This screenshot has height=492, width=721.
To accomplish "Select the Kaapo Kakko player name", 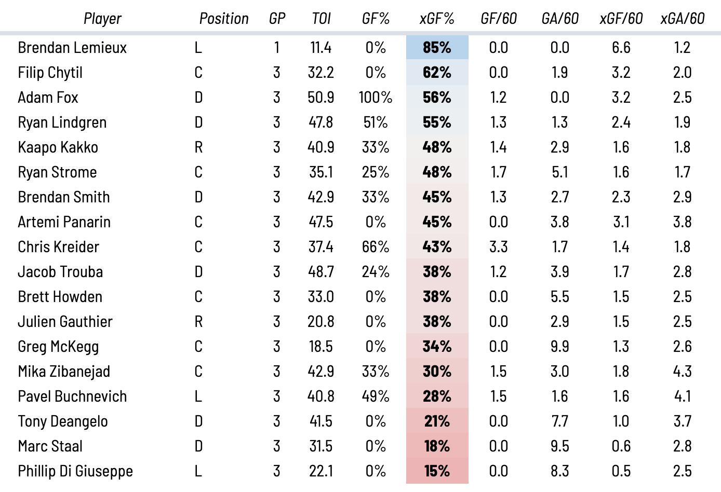I will 58,147.
